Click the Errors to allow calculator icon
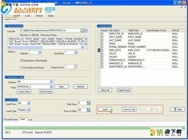This screenshot has width=188, height=140. coord(88,110)
